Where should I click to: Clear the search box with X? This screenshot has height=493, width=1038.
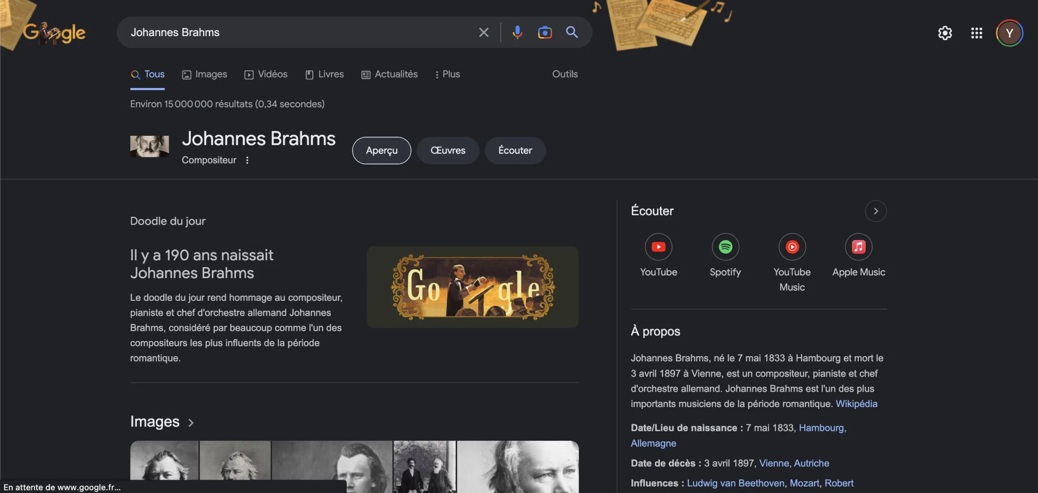(x=483, y=32)
